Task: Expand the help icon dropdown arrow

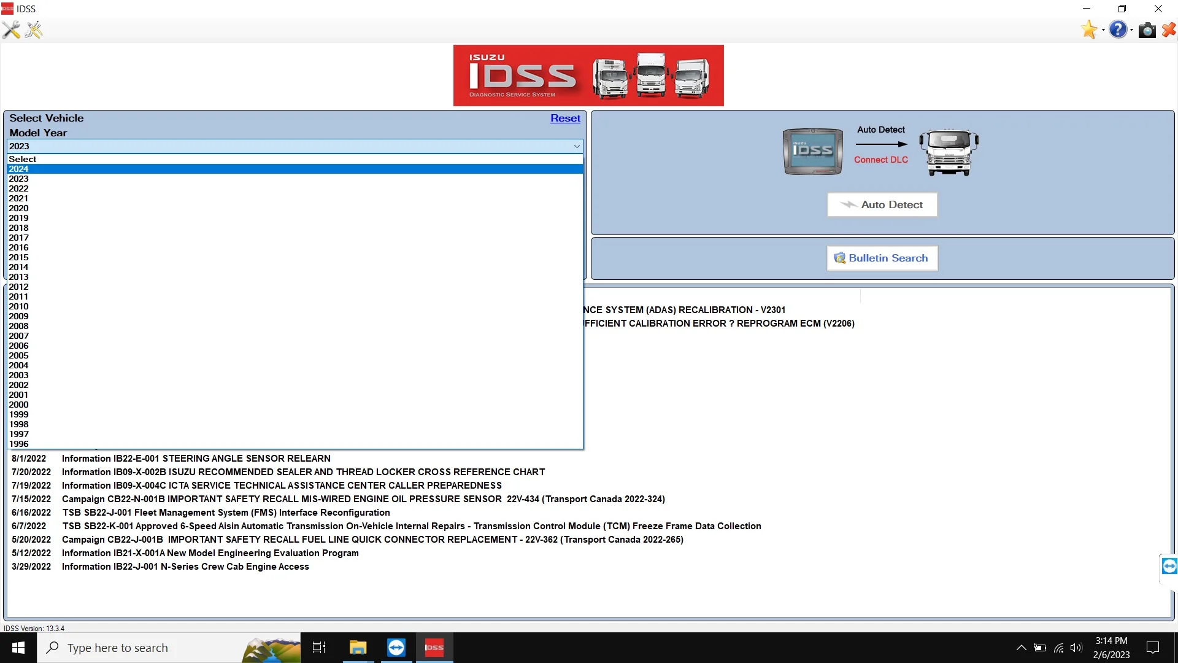Action: tap(1131, 30)
